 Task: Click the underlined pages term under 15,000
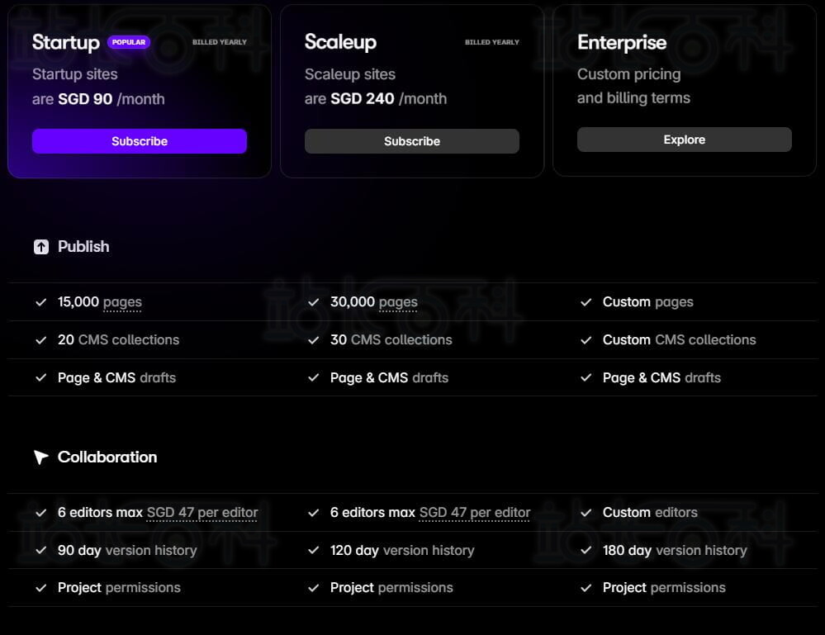pyautogui.click(x=122, y=302)
